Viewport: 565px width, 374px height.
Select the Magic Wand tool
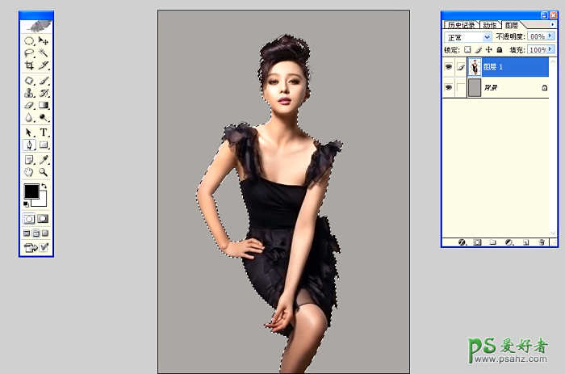point(44,52)
